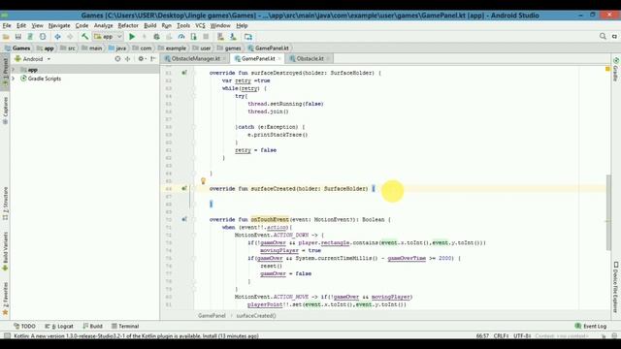Click the yellow warning marker in error stripe
The image size is (621, 349).
607,69
